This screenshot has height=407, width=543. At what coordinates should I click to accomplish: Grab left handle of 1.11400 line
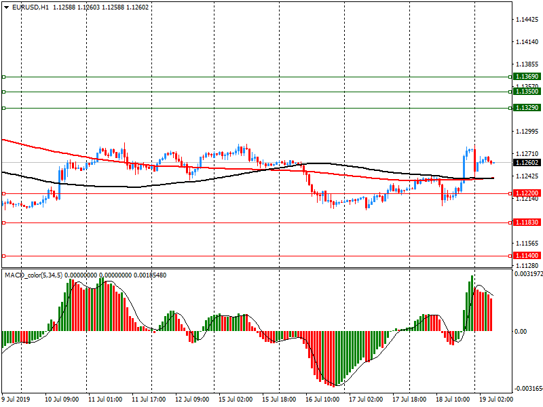4,256
